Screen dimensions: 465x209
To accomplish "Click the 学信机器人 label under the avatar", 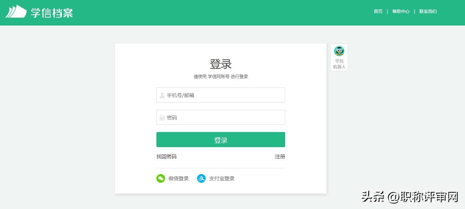I will [x=339, y=64].
